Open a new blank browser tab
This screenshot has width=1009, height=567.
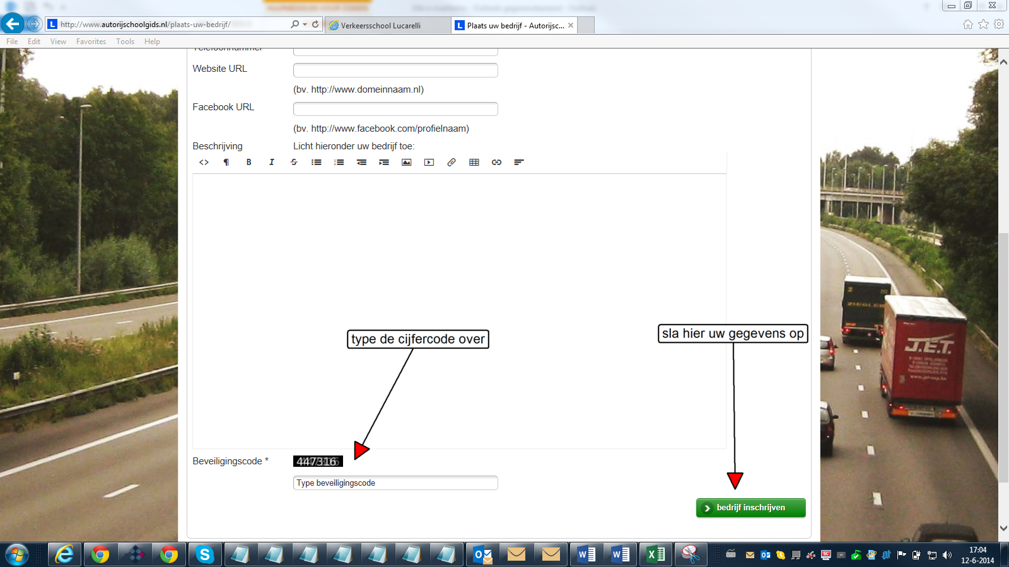(x=586, y=25)
